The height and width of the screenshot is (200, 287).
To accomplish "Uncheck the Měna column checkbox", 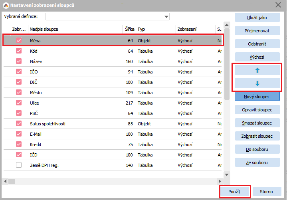I will 19,40.
